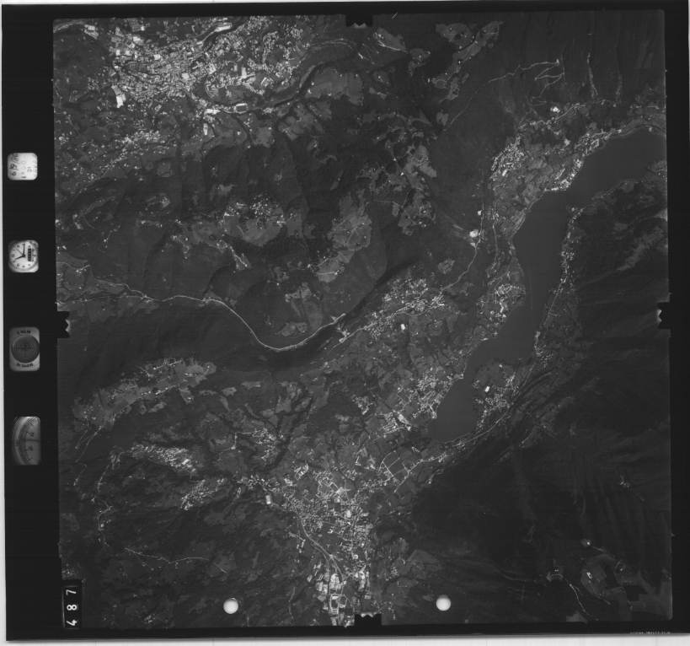Click the handwritten data card at top-left margin
690x646 pixels.
point(23,166)
